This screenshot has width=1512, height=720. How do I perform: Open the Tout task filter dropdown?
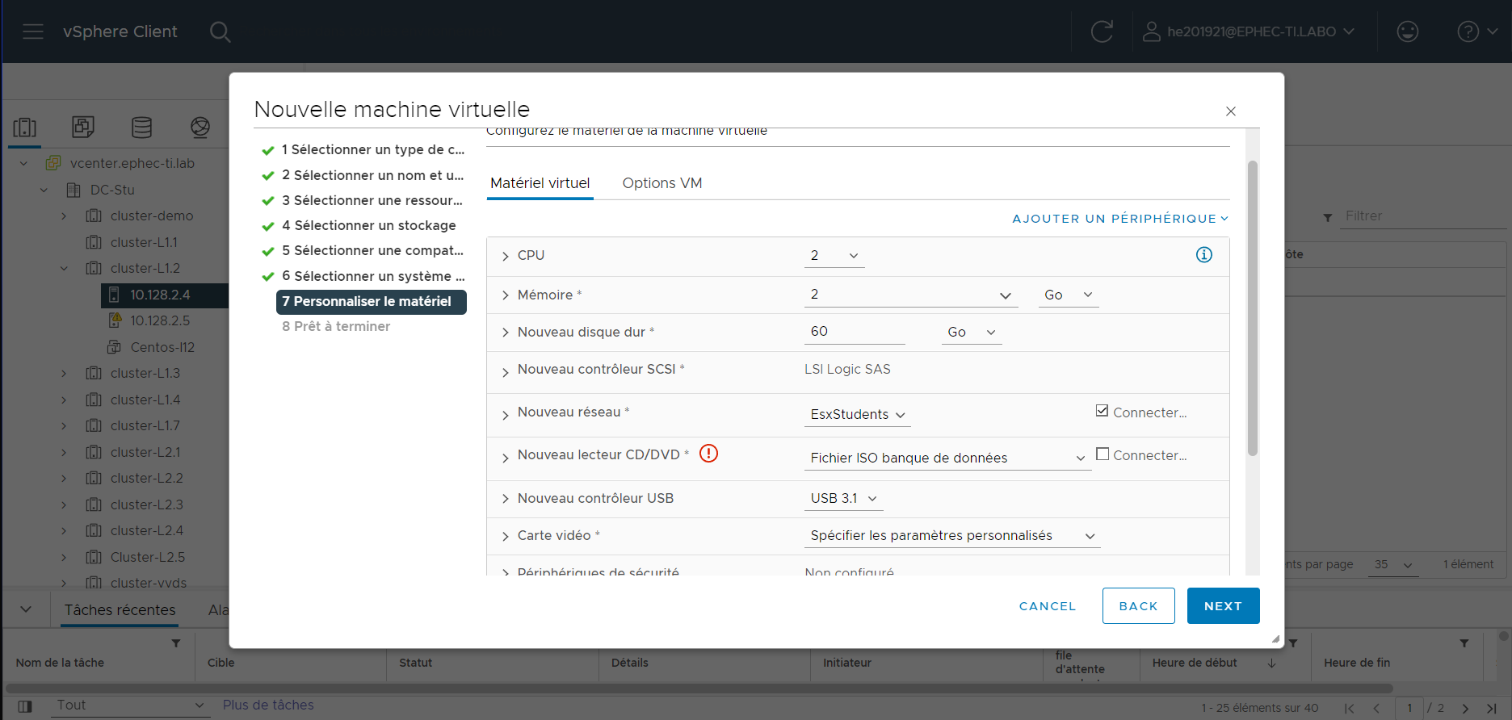129,705
